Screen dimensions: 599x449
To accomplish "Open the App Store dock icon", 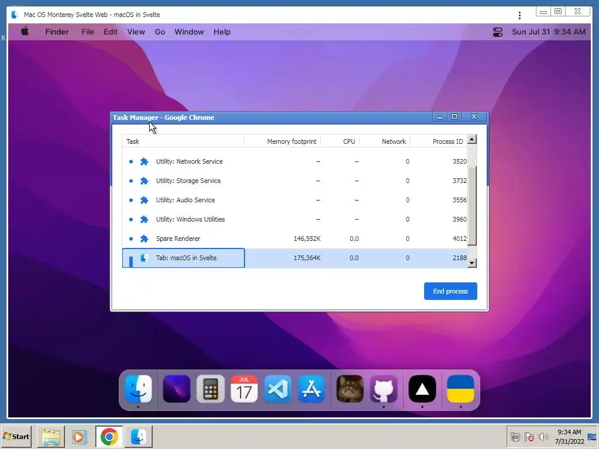I will tap(312, 389).
